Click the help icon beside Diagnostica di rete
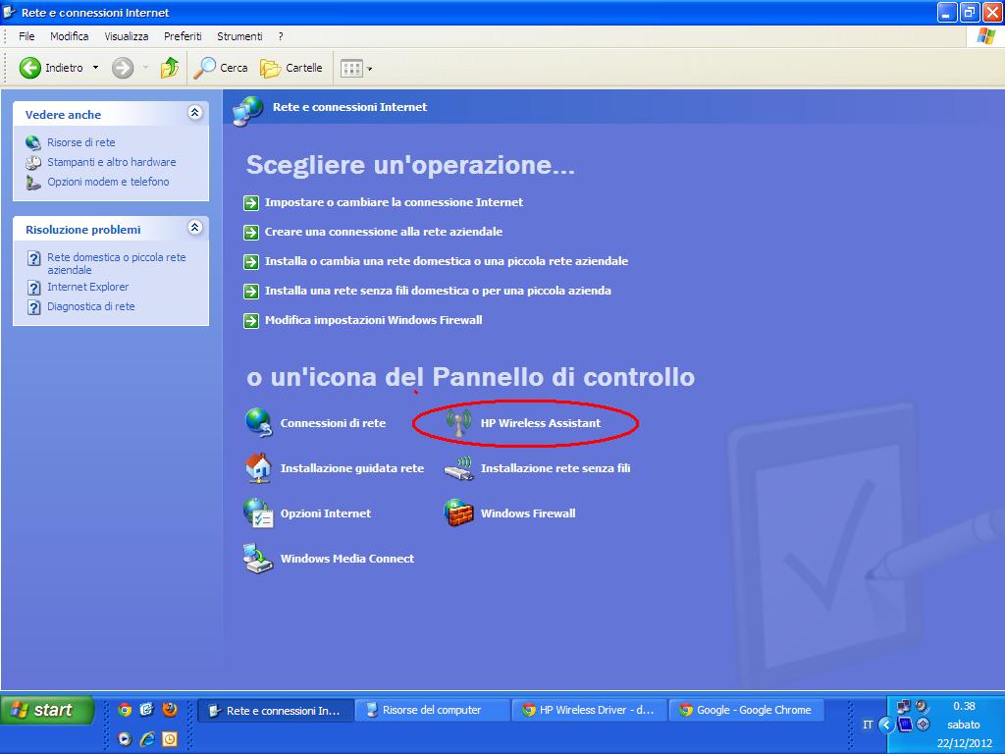This screenshot has height=754, width=1005. (33, 307)
